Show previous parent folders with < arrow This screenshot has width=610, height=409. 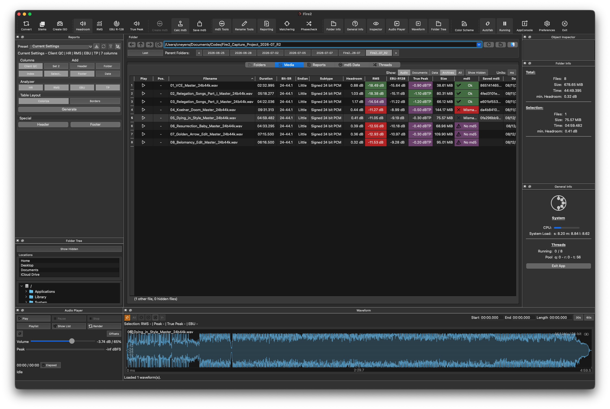pyautogui.click(x=199, y=53)
